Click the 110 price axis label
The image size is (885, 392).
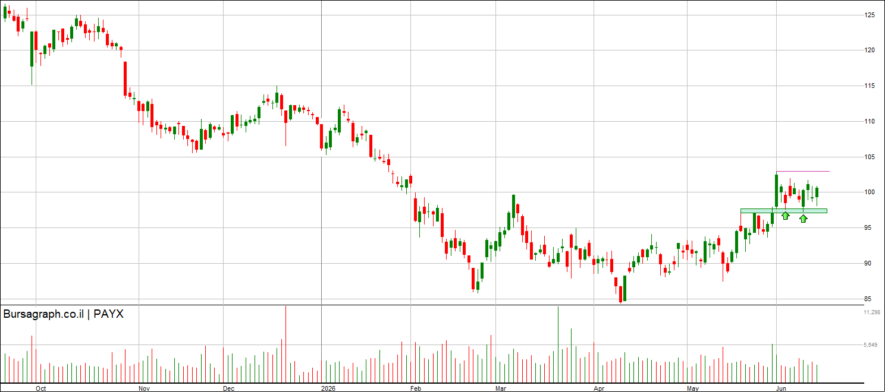click(x=870, y=122)
